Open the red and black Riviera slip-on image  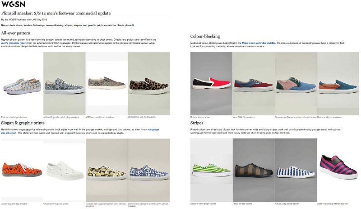211,84
